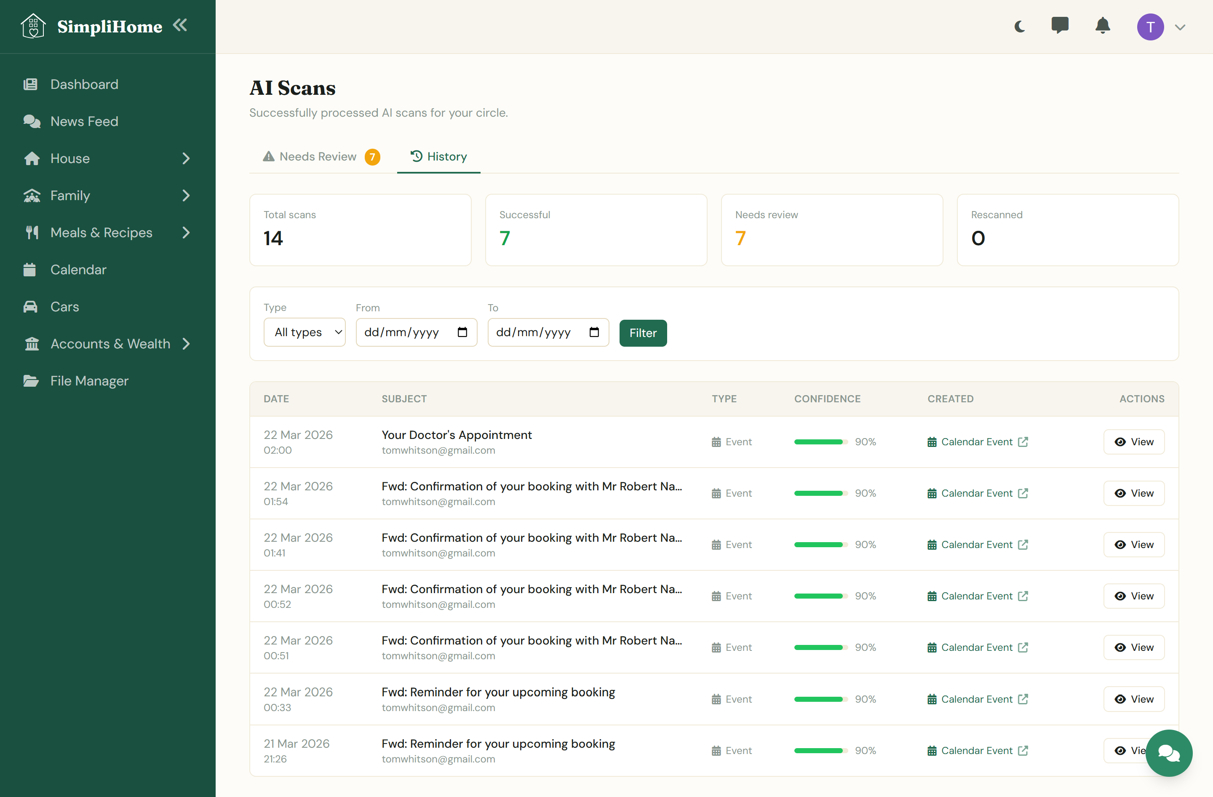Open Calendar Event link for 00:52 scan
This screenshot has width=1213, height=797.
[977, 596]
